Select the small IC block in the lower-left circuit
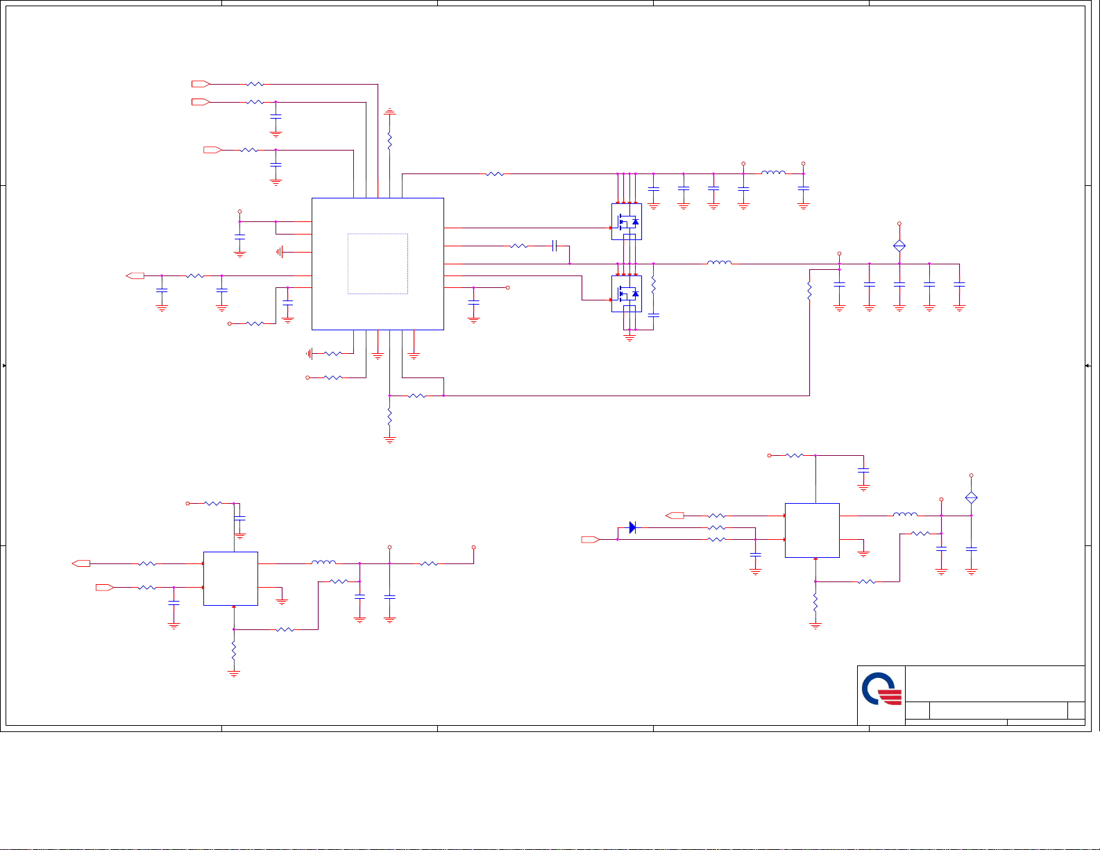Image resolution: width=1100 pixels, height=850 pixels. pyautogui.click(x=230, y=579)
